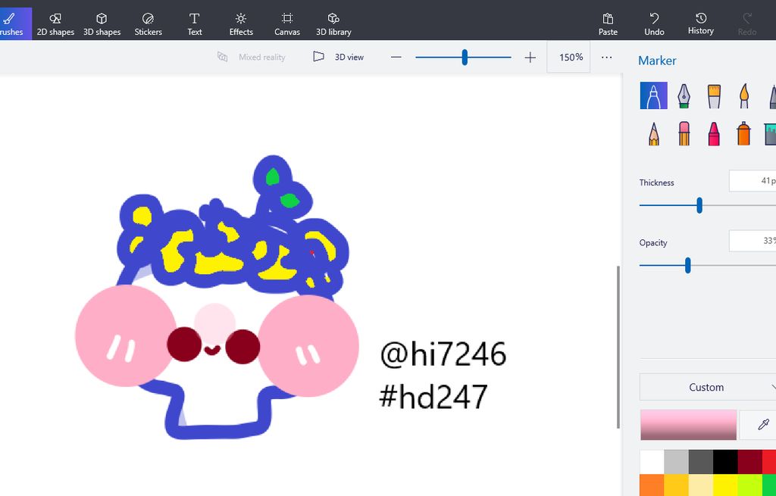Choose the light yellow color swatch
This screenshot has width=776, height=496.
pyautogui.click(x=701, y=485)
